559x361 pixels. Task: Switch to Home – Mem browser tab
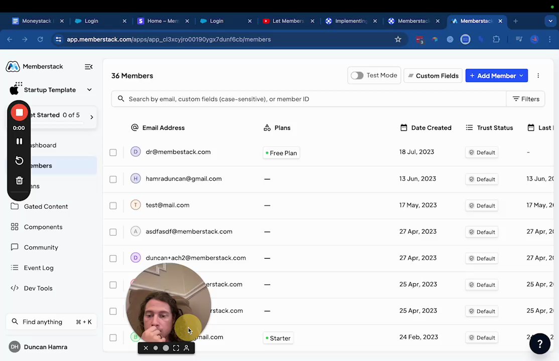coord(163,21)
